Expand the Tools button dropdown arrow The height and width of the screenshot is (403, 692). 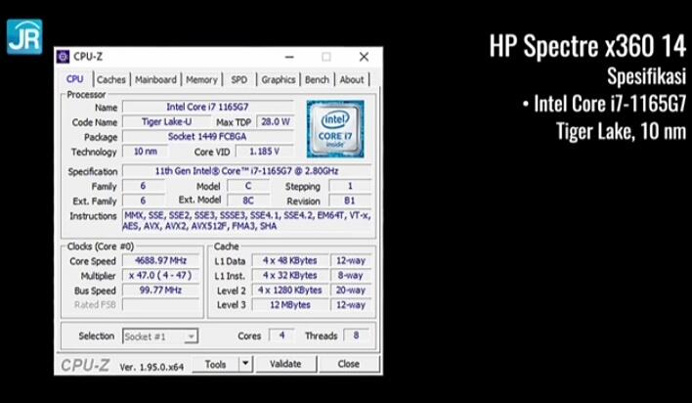[x=245, y=364]
